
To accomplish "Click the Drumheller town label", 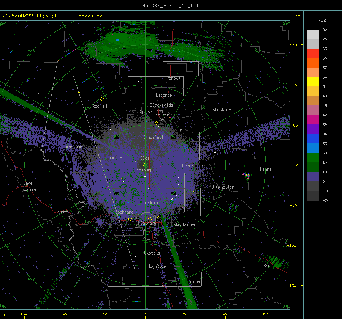I will (223, 187).
